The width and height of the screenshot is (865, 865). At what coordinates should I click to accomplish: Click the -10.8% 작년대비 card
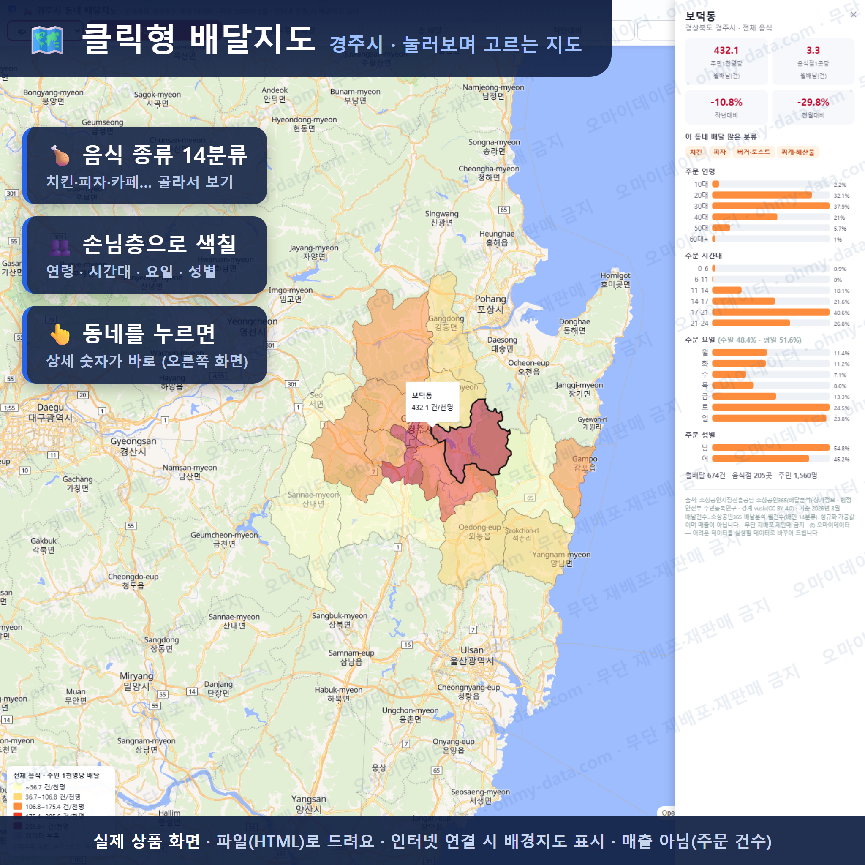tap(726, 107)
